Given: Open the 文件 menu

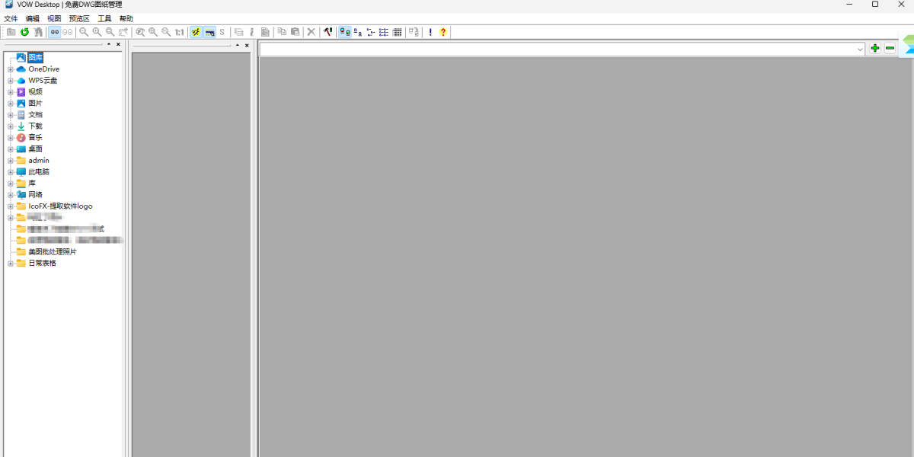Looking at the screenshot, I should pos(11,18).
